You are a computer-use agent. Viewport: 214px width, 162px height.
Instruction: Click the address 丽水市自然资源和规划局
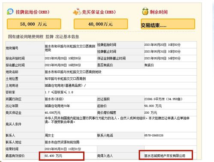pyautogui.click(x=62, y=142)
